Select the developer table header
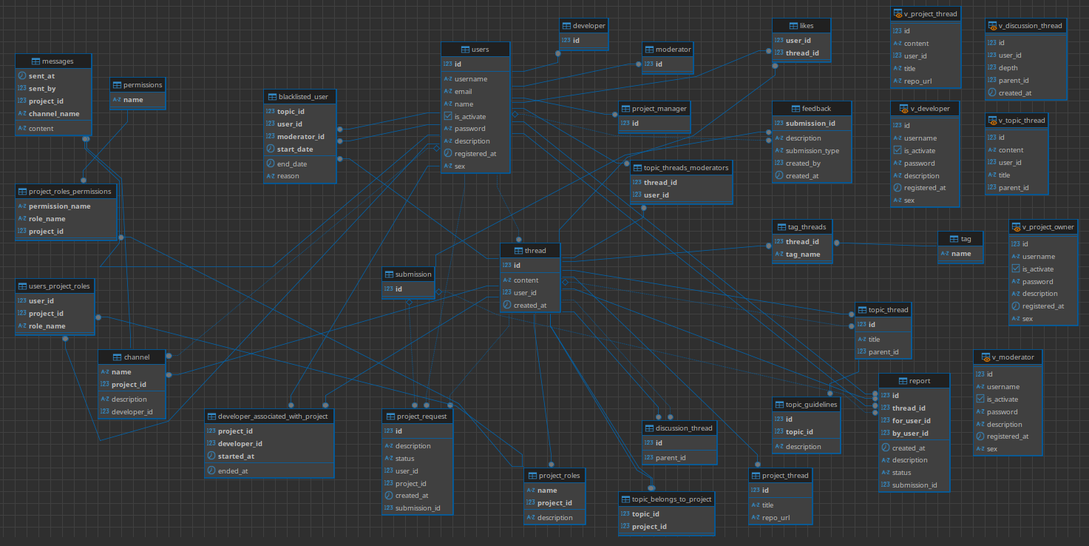 click(589, 26)
